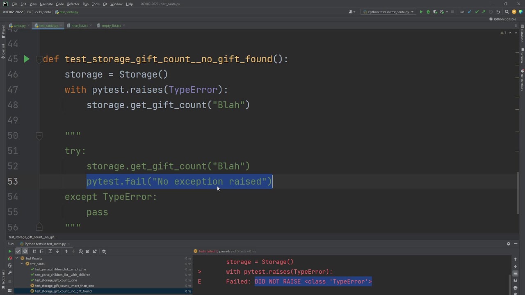The height and width of the screenshot is (295, 525).
Task: Open test runner settings gear
Action: point(104,251)
